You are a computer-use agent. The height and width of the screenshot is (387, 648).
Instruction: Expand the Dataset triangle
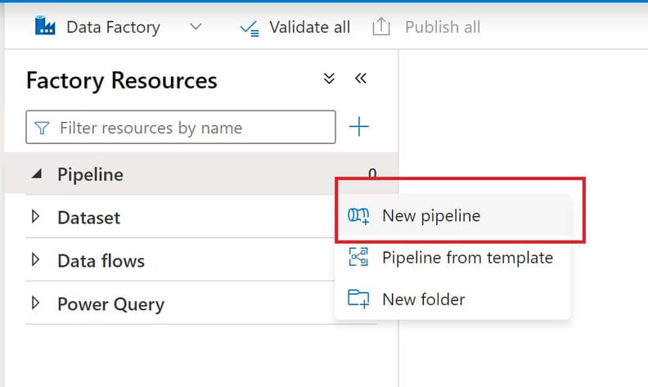click(35, 216)
